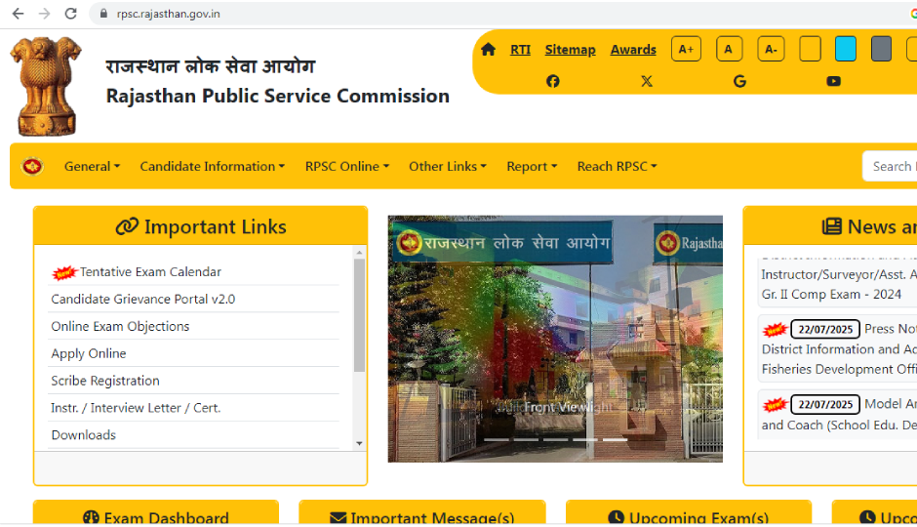Click the browser back arrow
This screenshot has width=917, height=527.
pyautogui.click(x=19, y=14)
